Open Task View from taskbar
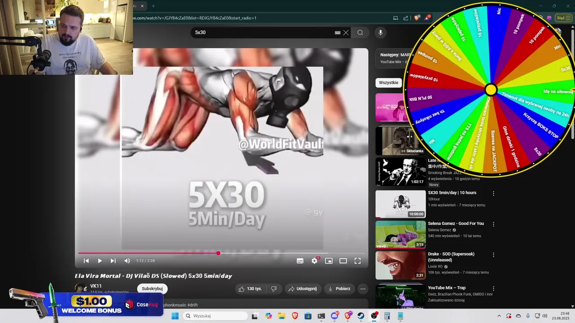The height and width of the screenshot is (323, 575). [x=255, y=316]
